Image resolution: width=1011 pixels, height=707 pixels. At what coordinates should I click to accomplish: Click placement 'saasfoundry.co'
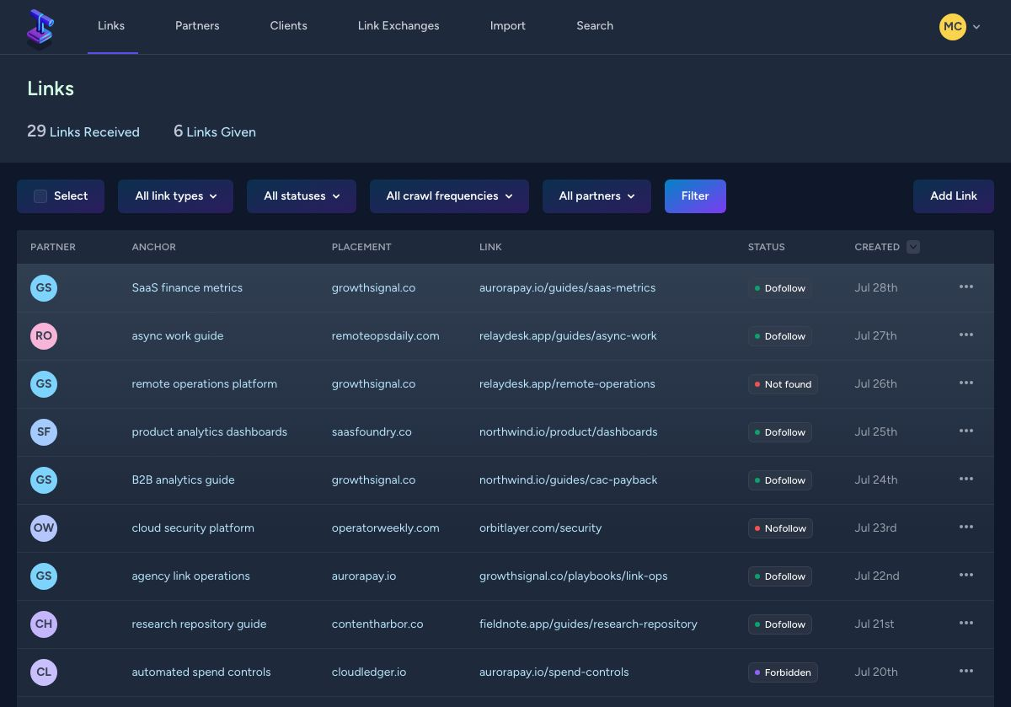[372, 431]
